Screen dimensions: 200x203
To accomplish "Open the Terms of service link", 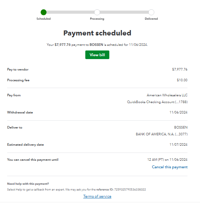I will coord(97,196).
